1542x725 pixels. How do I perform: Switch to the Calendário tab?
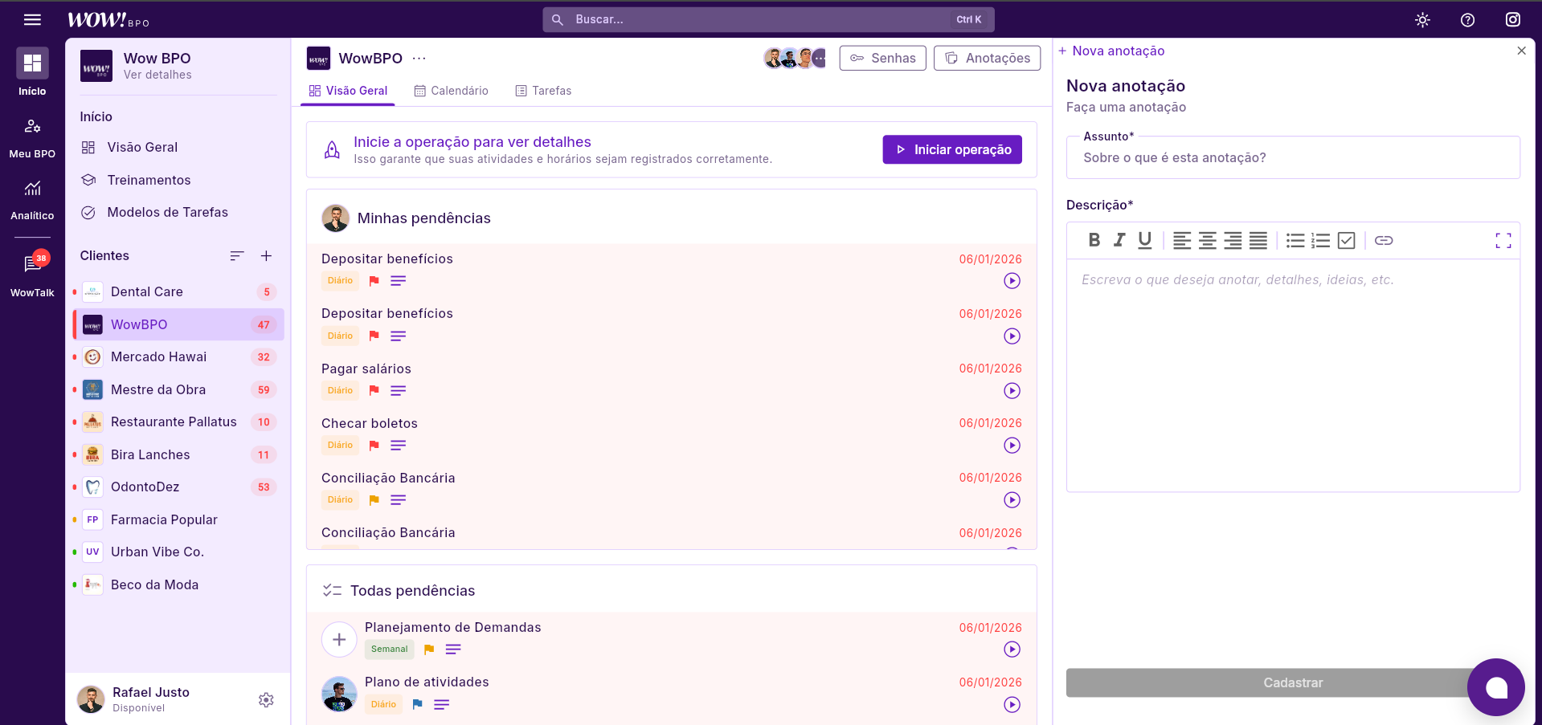[x=451, y=91]
